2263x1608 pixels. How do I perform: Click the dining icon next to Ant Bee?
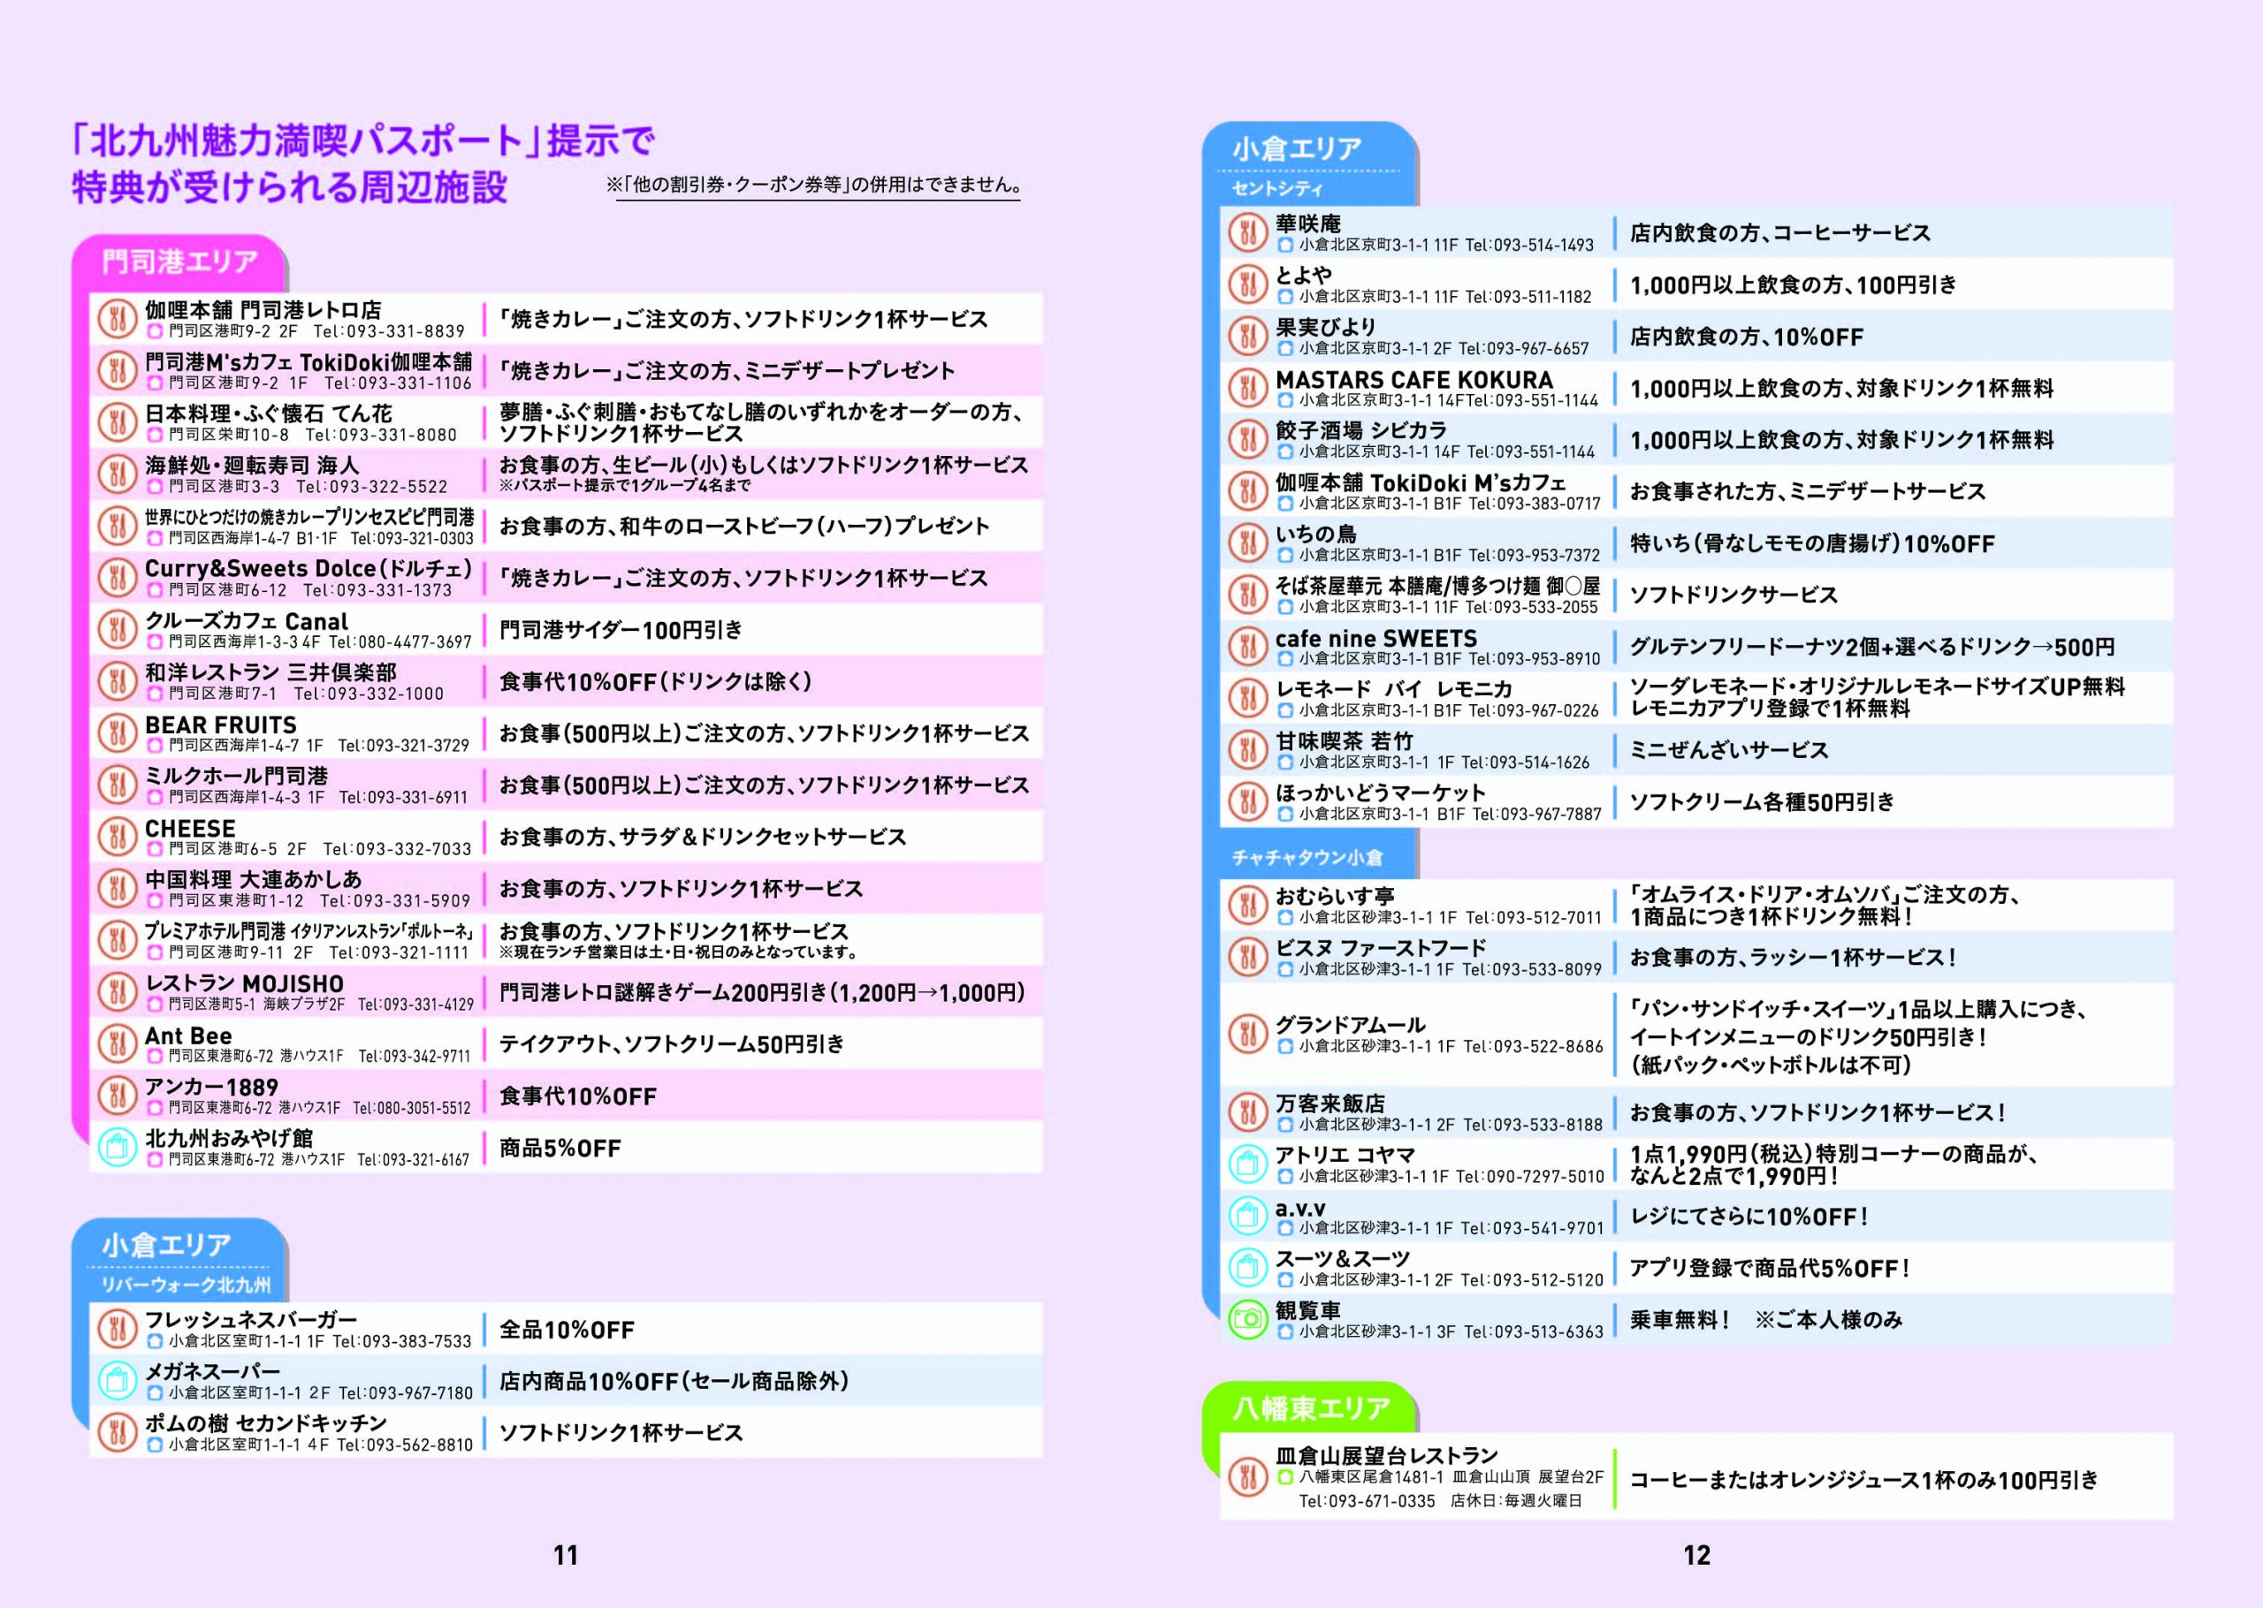click(x=117, y=1043)
